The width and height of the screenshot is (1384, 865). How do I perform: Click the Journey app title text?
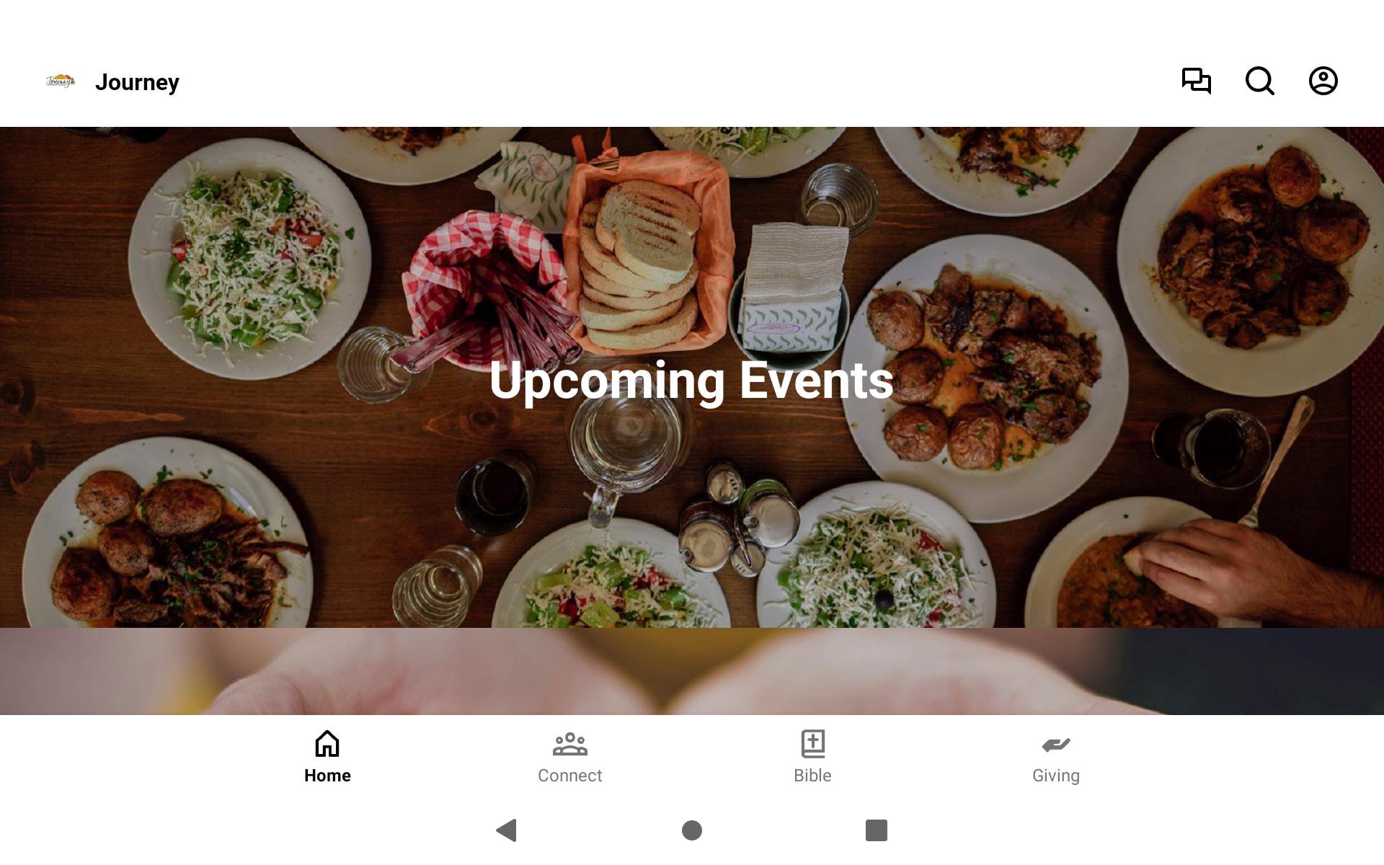point(137,82)
